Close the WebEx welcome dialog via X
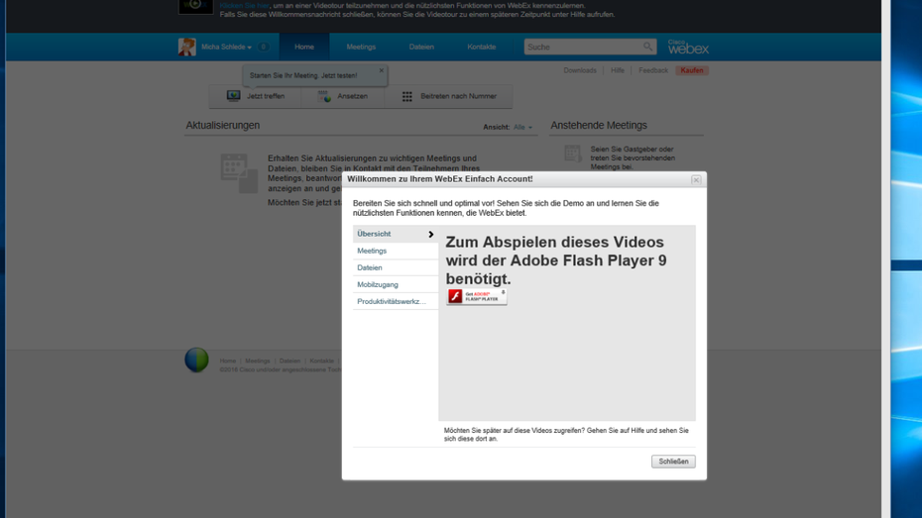Viewport: 922px width, 518px height. pos(696,179)
